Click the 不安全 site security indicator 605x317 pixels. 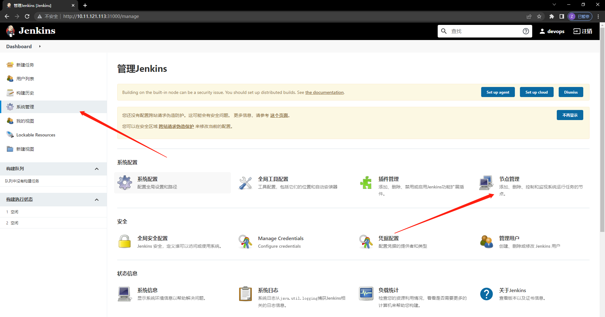(48, 16)
